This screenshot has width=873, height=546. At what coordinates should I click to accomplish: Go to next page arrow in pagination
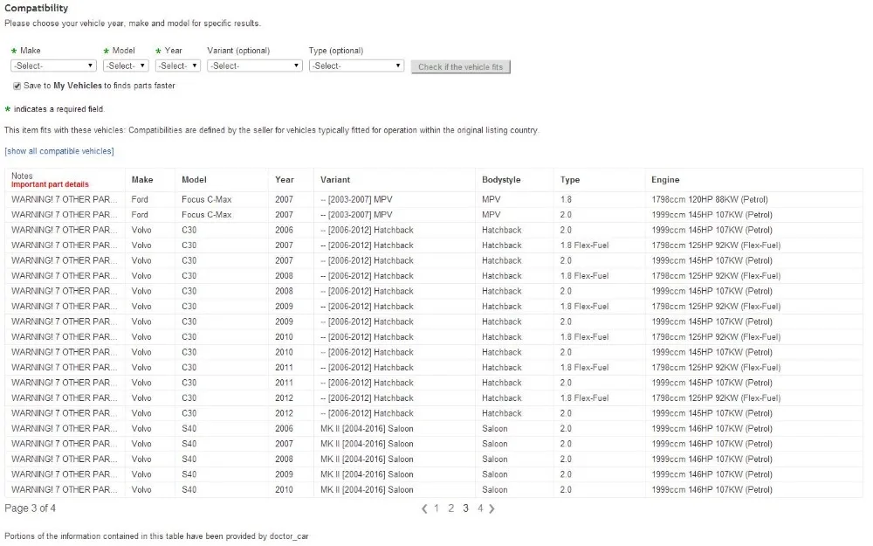point(491,508)
